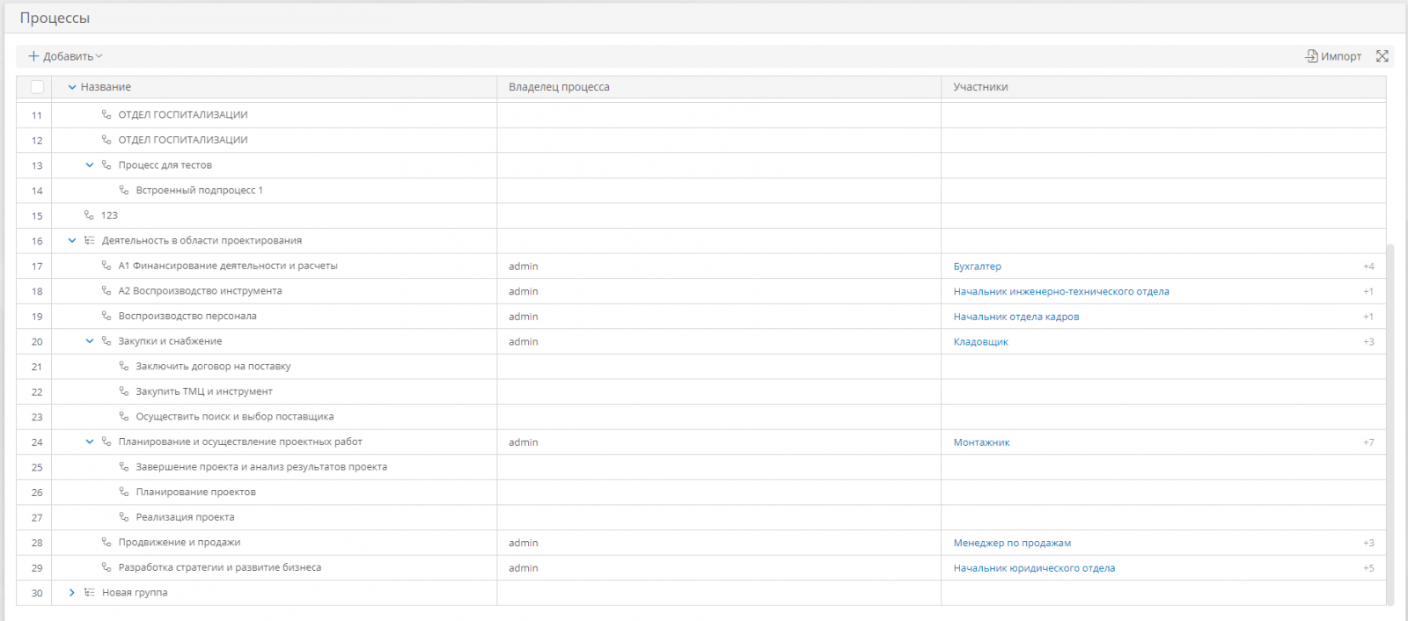The height and width of the screenshot is (621, 1408).
Task: Click the vertical scrollbar of the table
Action: pyautogui.click(x=1390, y=422)
